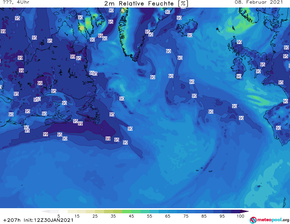The height and width of the screenshot is (224, 290).
Task: Click the purple arrow tip ending the color bar
Action: point(245,211)
